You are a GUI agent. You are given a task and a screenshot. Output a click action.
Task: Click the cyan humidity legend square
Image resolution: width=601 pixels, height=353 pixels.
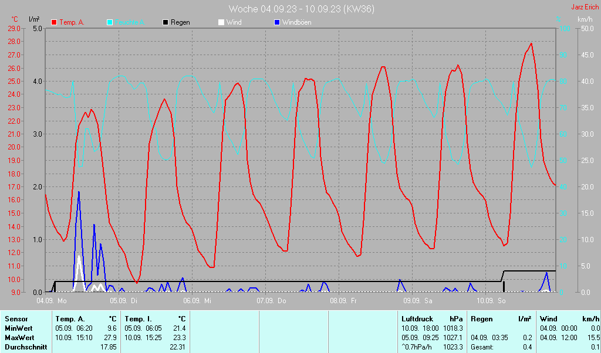click(110, 22)
